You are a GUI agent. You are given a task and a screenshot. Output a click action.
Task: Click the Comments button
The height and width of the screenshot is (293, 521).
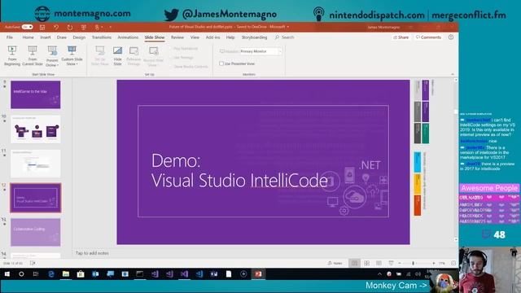[429, 37]
